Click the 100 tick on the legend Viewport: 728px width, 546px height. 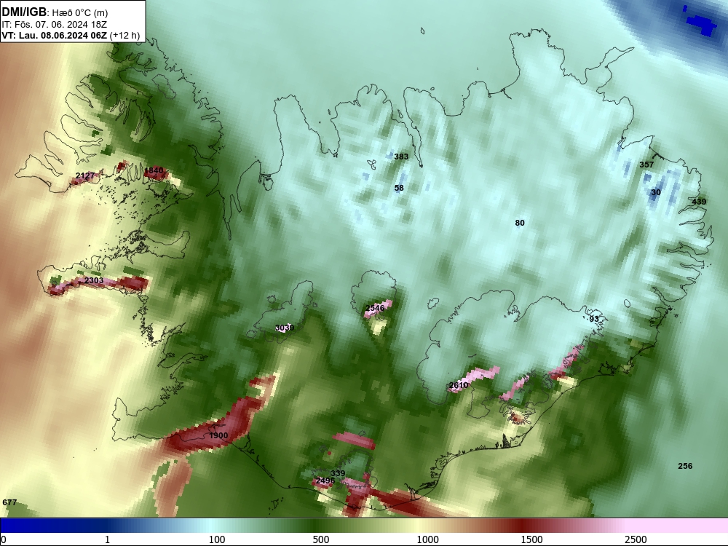point(217,539)
